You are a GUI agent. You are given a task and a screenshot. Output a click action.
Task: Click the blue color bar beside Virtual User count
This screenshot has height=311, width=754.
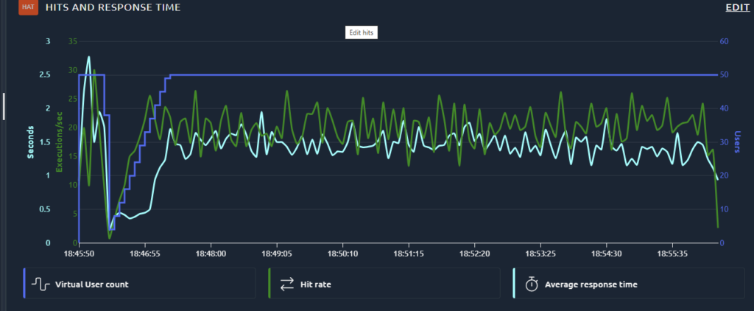click(24, 283)
